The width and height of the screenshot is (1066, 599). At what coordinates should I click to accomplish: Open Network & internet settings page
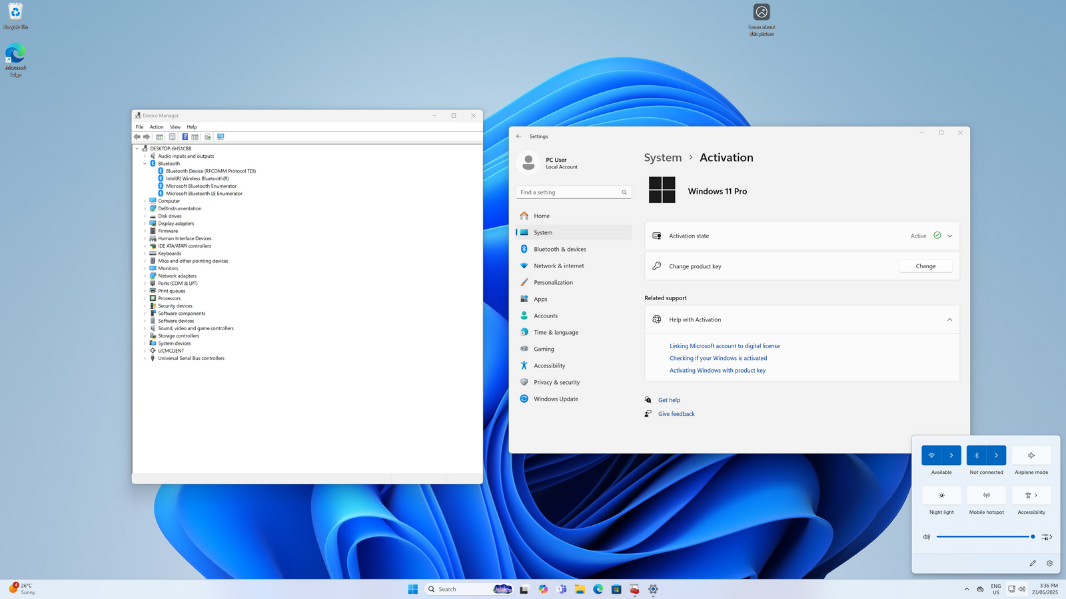(x=574, y=266)
